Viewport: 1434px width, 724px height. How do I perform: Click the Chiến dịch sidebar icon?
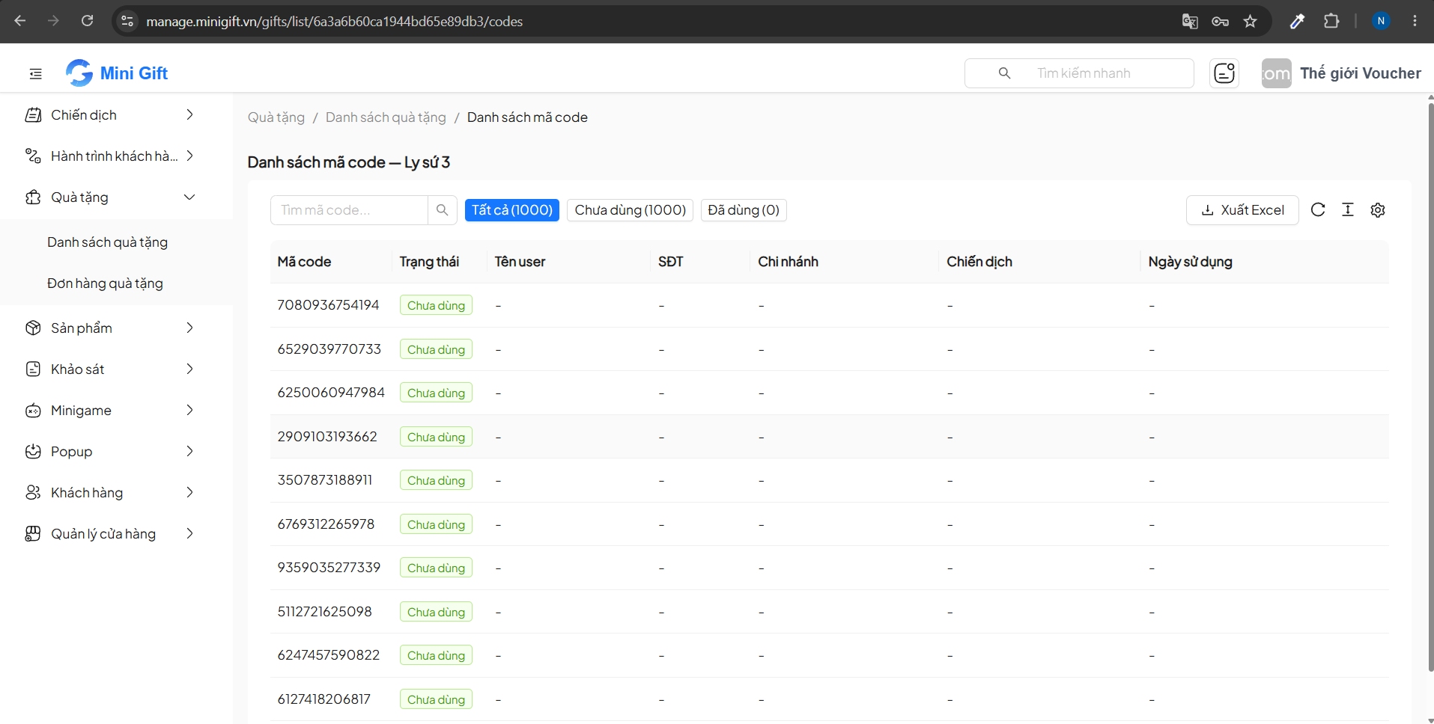tap(33, 115)
